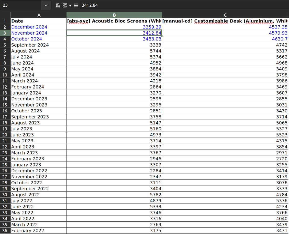Screen dimensions: 289x234
Task: Click the Sum (sigma) icon
Action: (64, 5)
